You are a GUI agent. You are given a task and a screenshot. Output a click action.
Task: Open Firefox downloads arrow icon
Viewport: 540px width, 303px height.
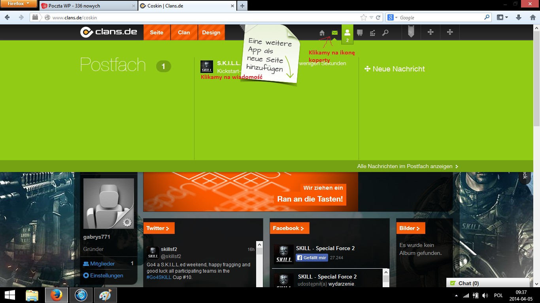[519, 17]
